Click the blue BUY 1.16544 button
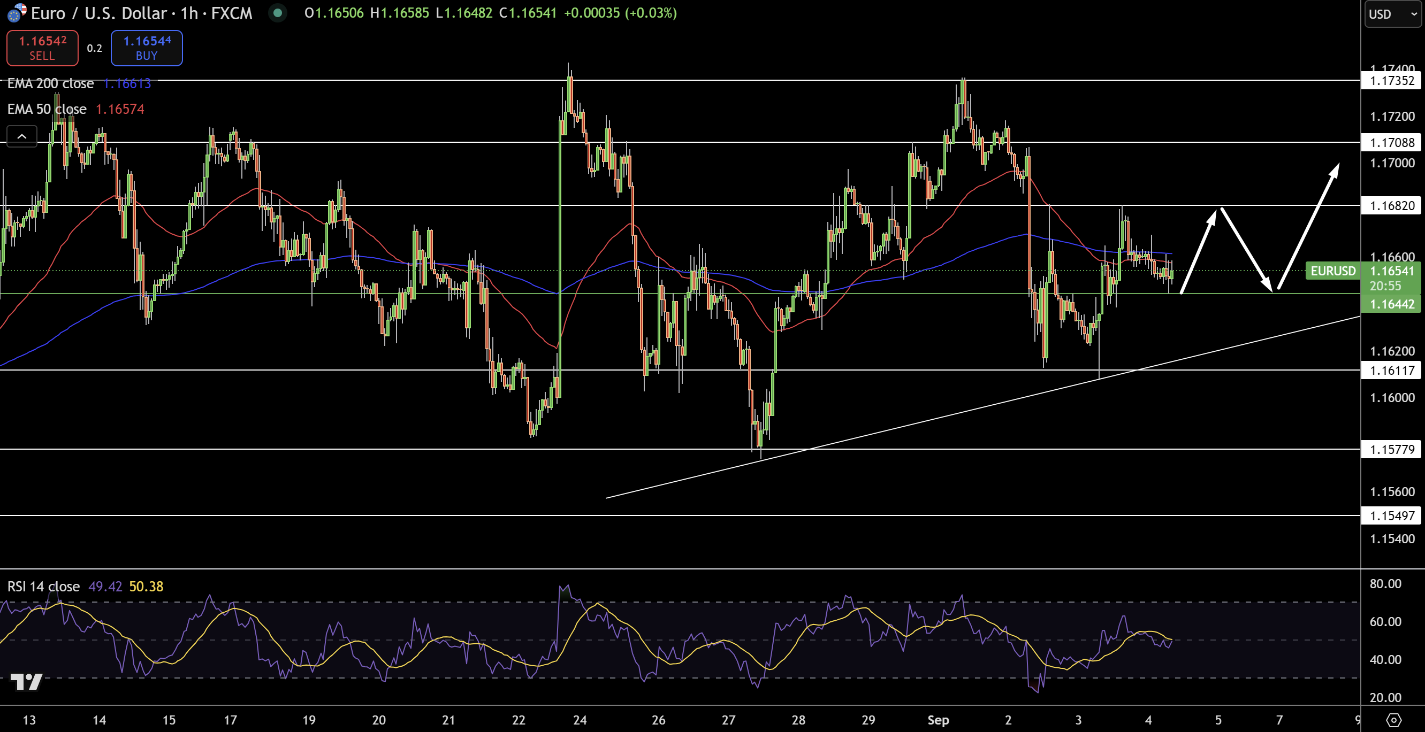 (x=147, y=48)
